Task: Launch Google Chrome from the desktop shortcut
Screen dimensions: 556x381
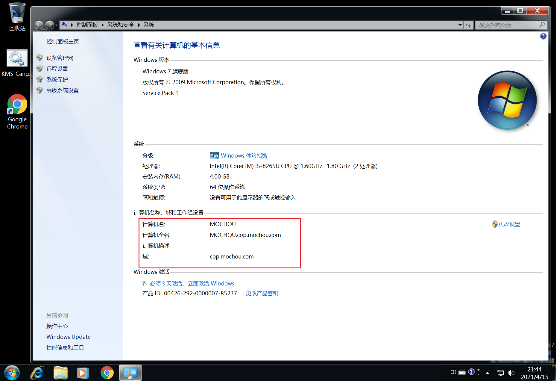Action: (x=17, y=111)
